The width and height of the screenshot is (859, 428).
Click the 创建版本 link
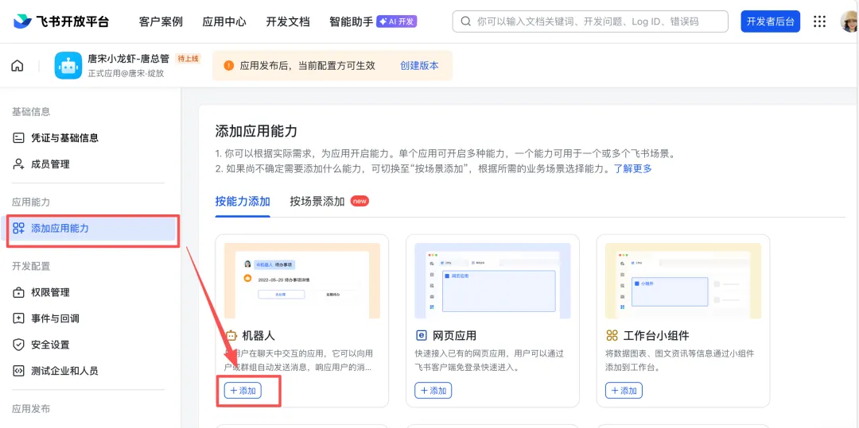[x=419, y=66]
